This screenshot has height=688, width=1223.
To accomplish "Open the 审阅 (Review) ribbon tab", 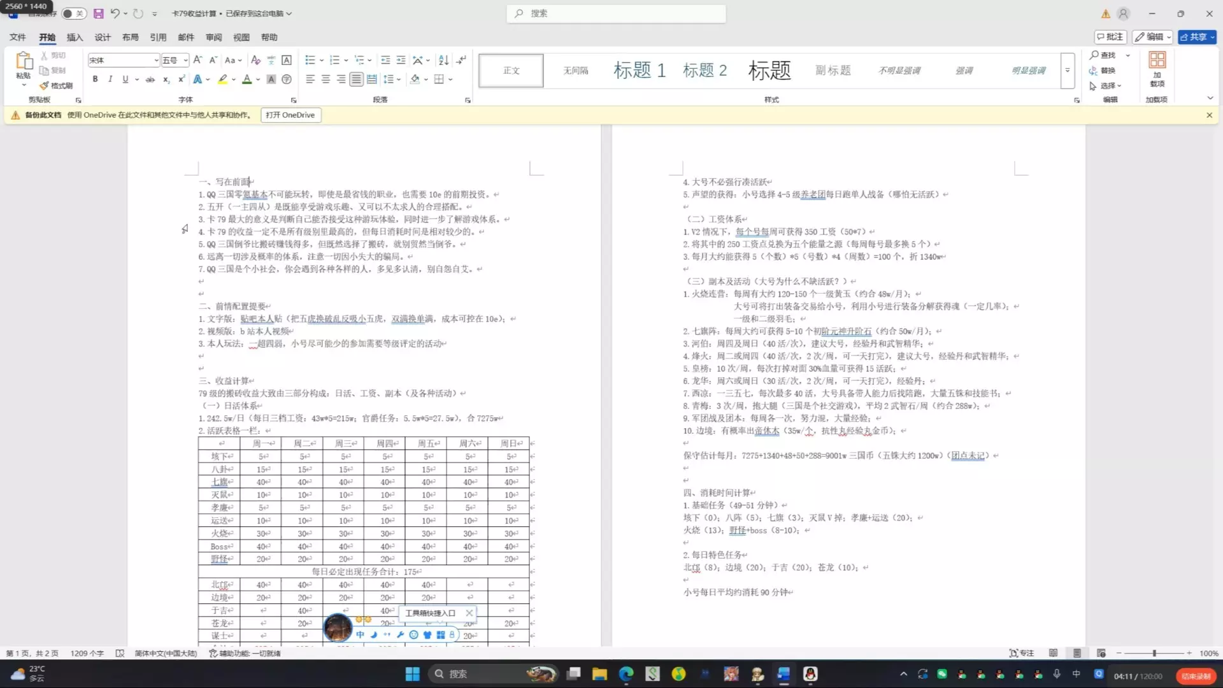I will pyautogui.click(x=214, y=37).
